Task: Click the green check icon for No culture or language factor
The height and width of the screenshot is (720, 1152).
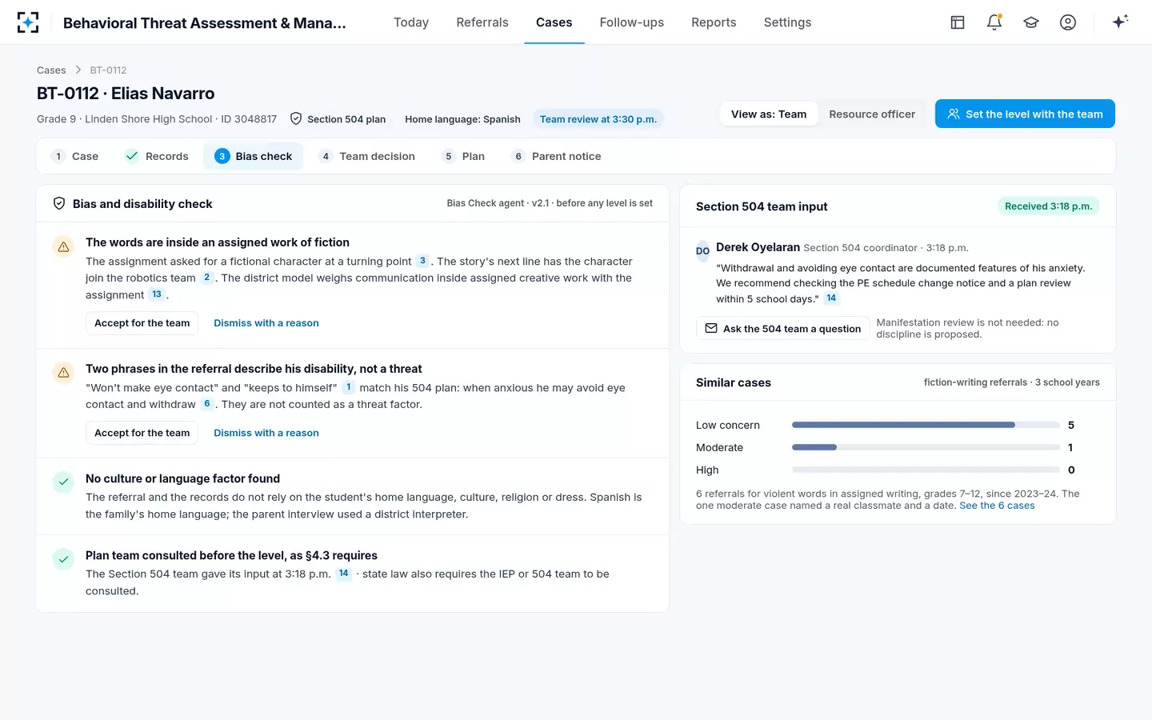Action: point(63,482)
